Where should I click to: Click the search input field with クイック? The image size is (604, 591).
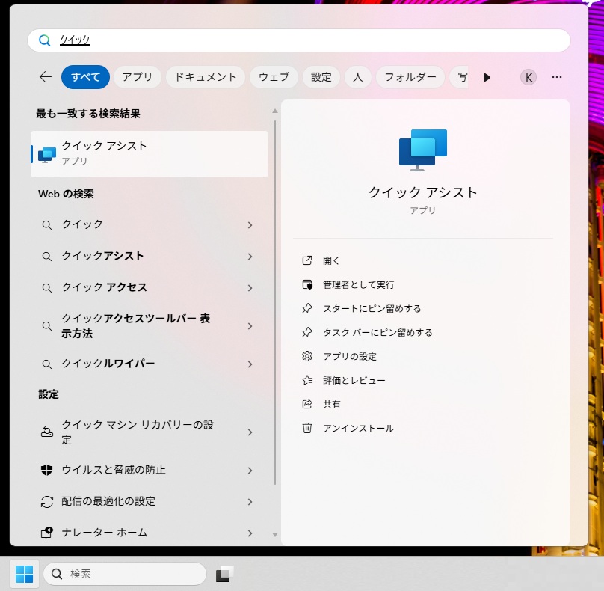click(299, 40)
